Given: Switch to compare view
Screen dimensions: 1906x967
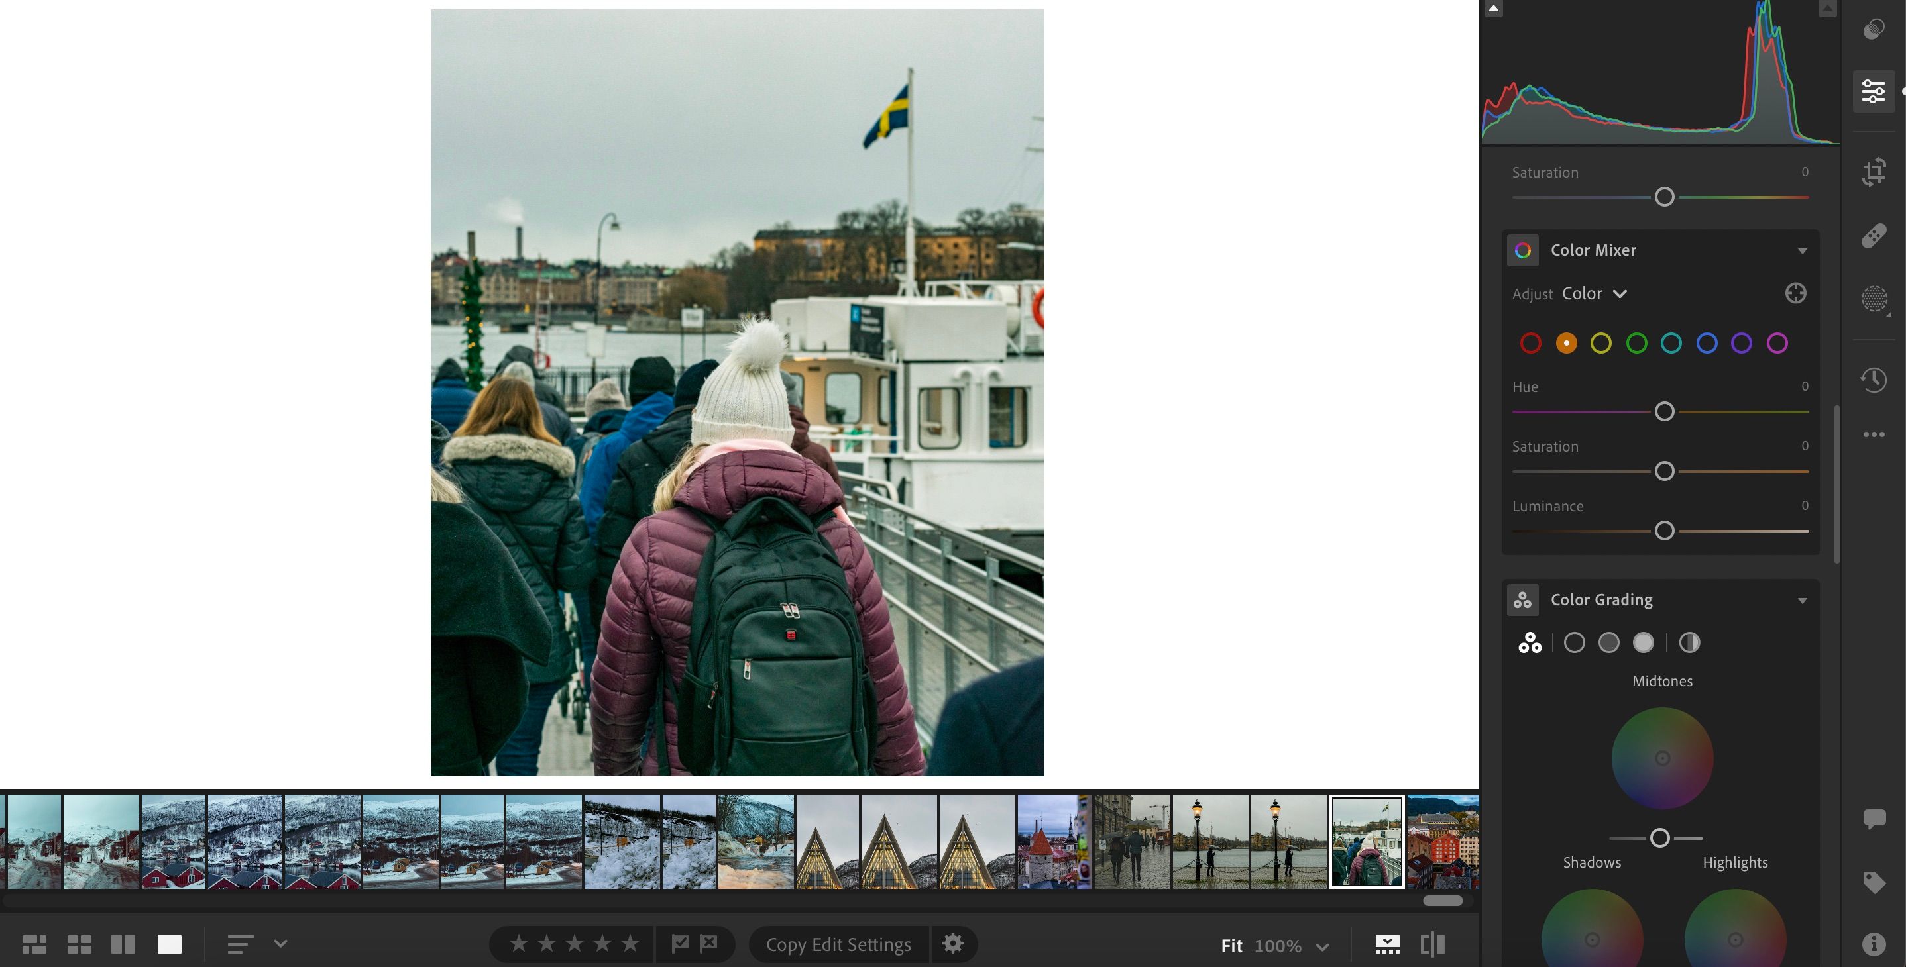Looking at the screenshot, I should pos(123,944).
